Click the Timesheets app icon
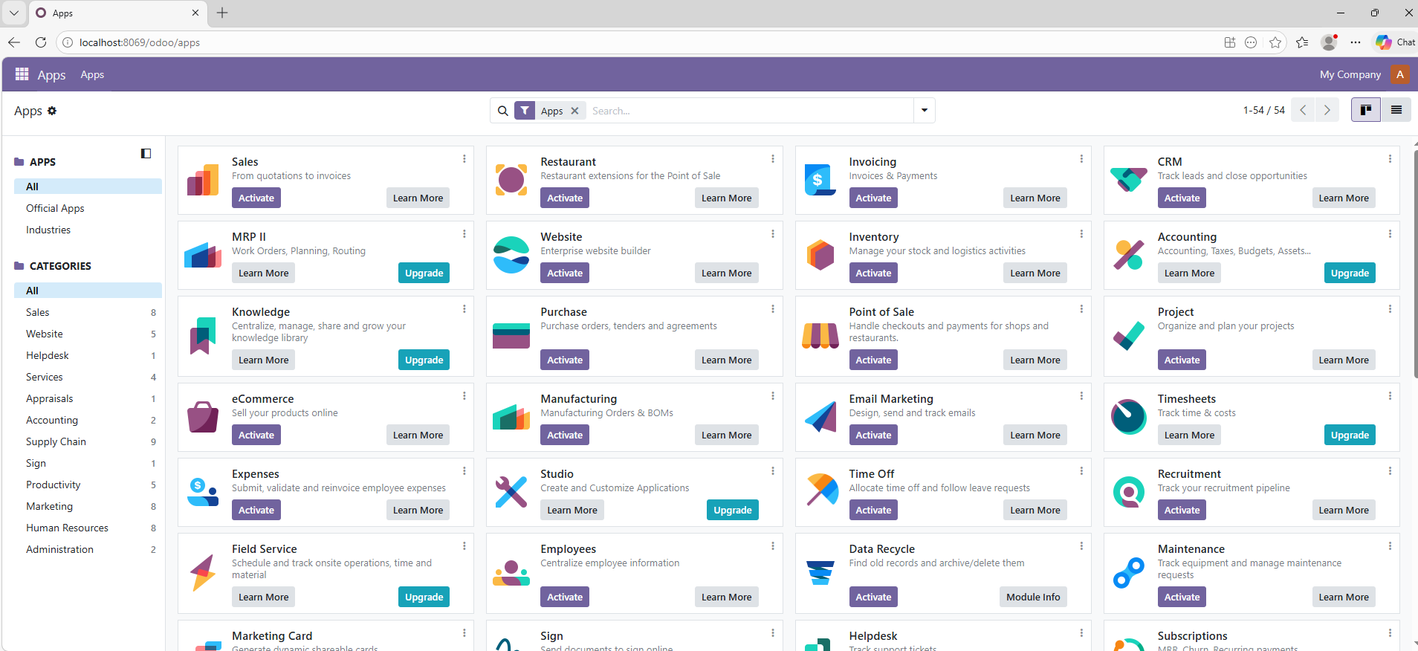 (1129, 417)
